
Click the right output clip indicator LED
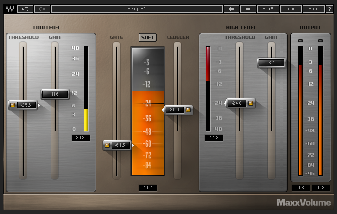point(320,40)
